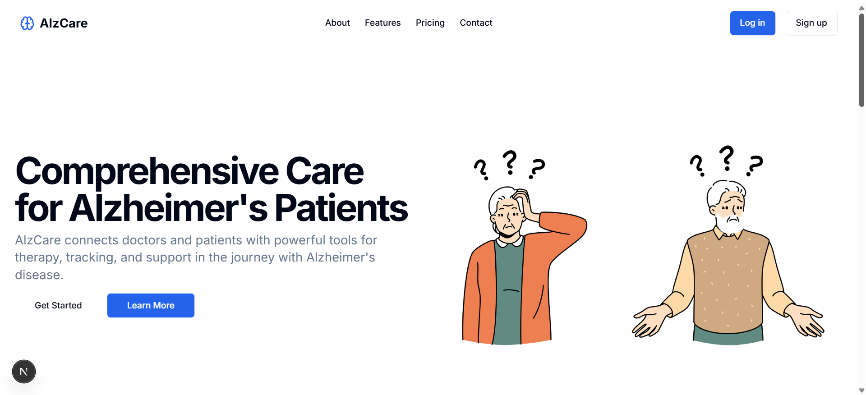Open the Features section
The width and height of the screenshot is (866, 395).
tap(382, 23)
